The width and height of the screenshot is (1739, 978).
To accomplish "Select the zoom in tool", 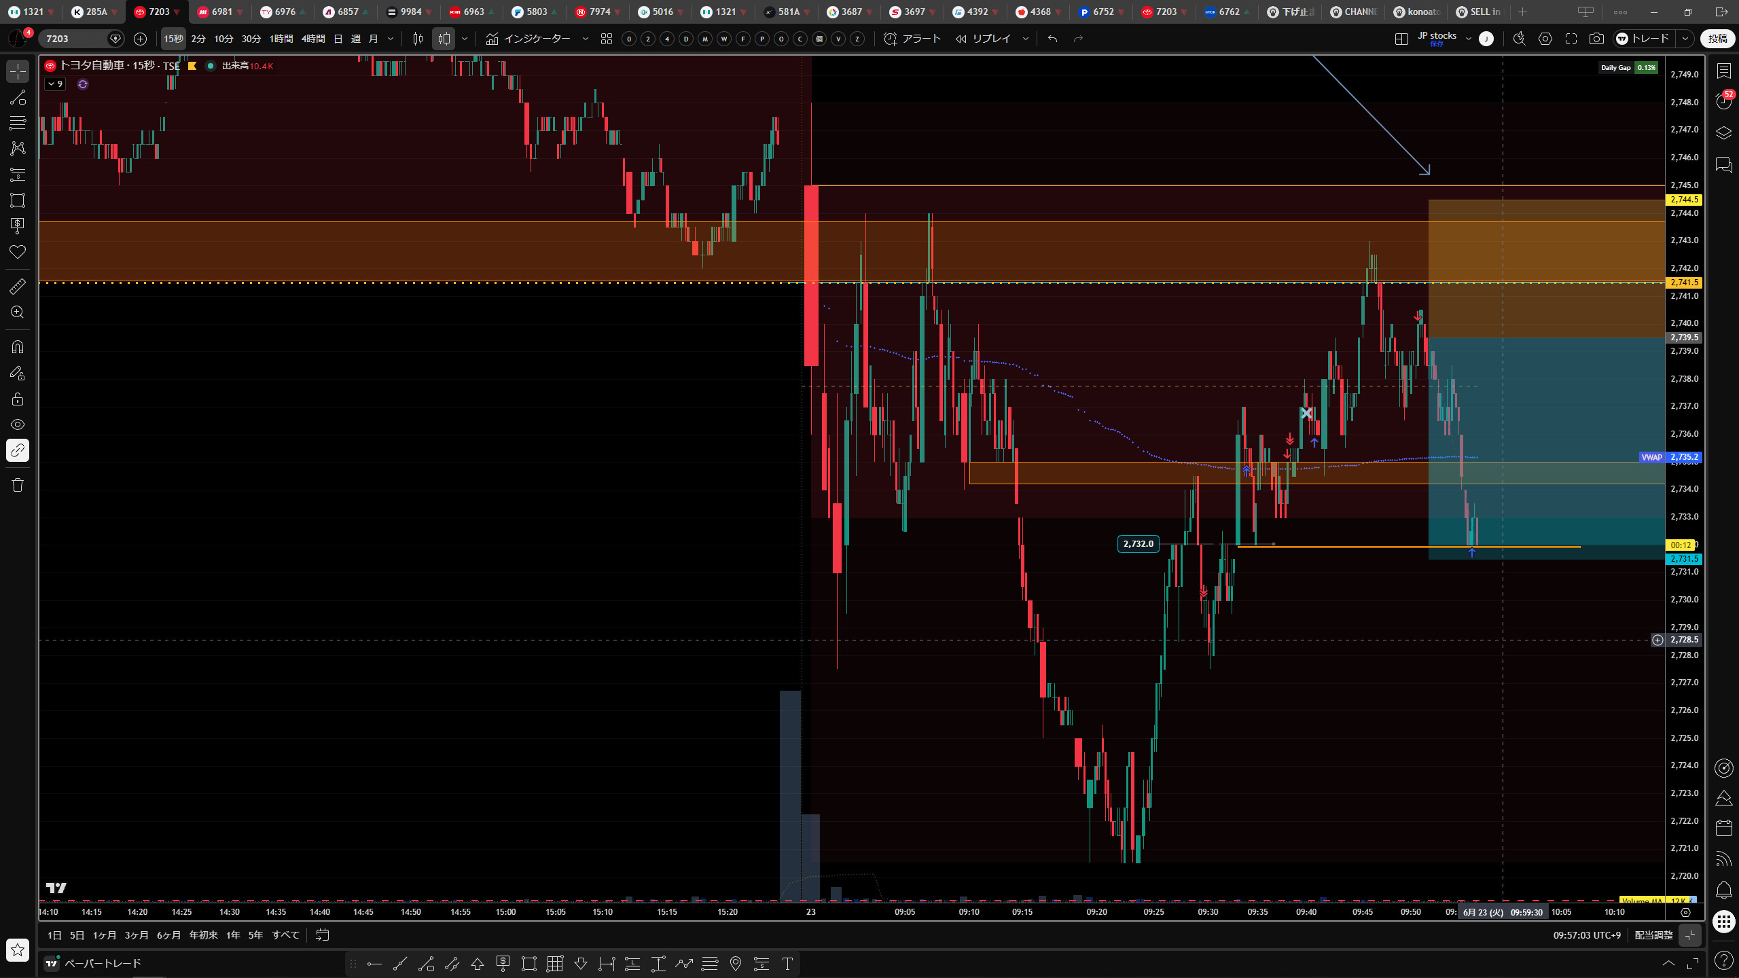I will [x=18, y=312].
